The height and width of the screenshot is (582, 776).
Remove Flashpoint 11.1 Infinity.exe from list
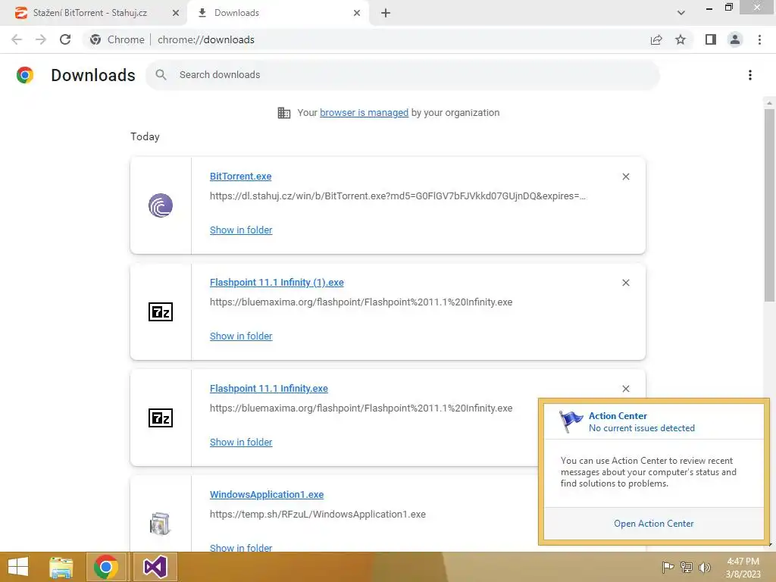625,389
